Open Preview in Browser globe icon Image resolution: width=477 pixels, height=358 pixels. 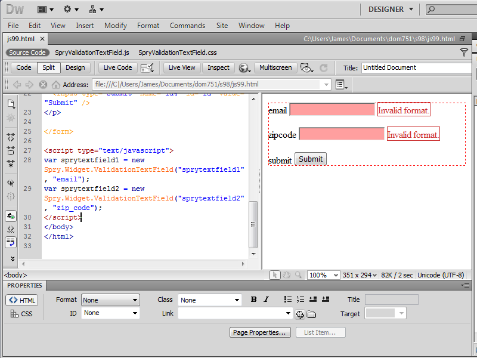(x=244, y=68)
